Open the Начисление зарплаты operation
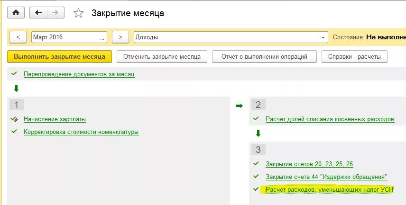The width and height of the screenshot is (406, 205). click(55, 119)
